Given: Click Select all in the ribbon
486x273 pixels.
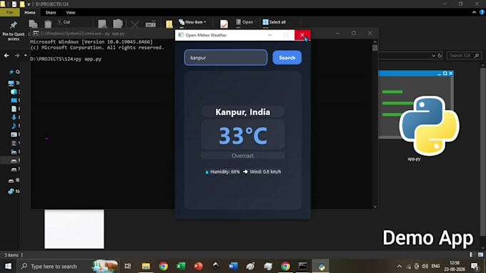Looking at the screenshot, I should 274,22.
